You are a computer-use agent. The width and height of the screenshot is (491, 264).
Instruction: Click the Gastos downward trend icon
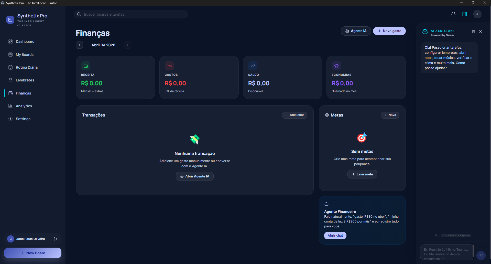tap(169, 66)
